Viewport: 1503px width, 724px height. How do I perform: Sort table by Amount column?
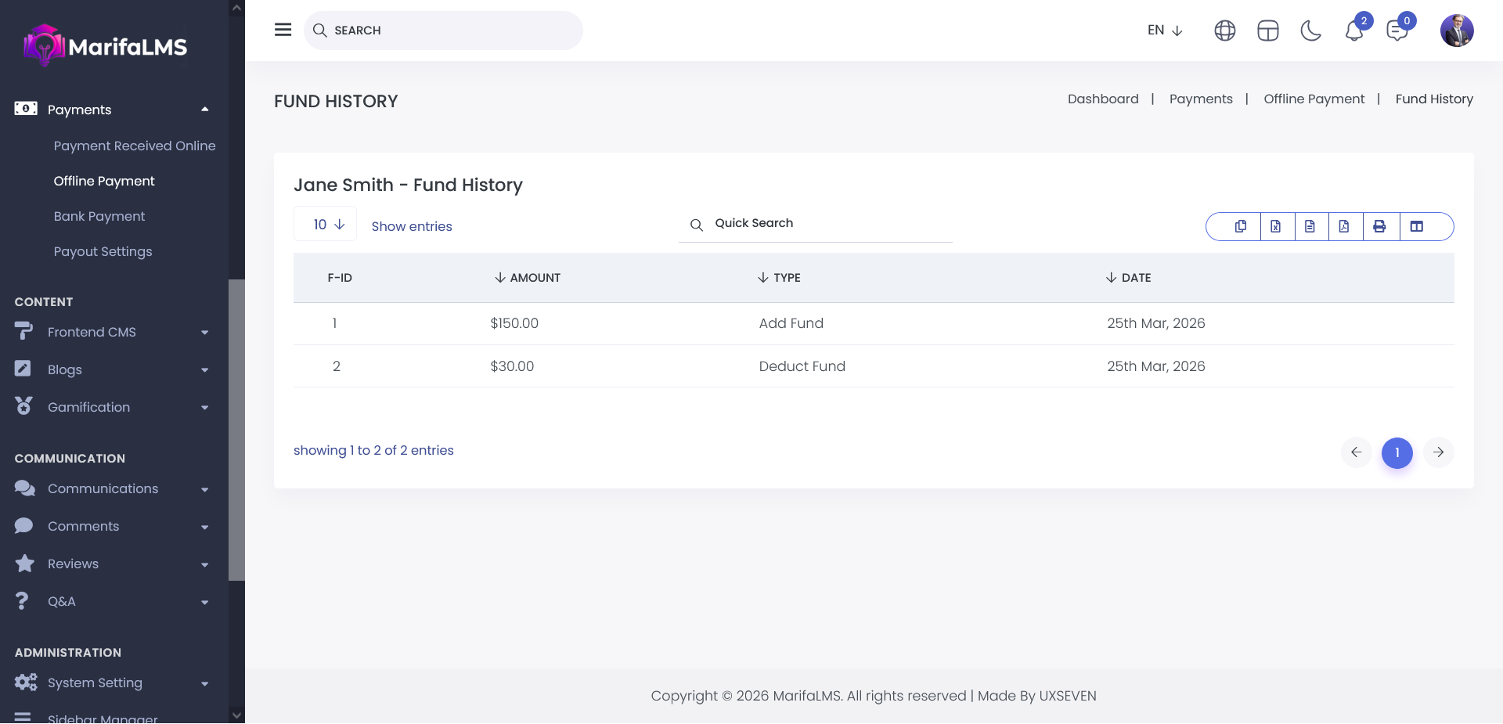click(528, 278)
